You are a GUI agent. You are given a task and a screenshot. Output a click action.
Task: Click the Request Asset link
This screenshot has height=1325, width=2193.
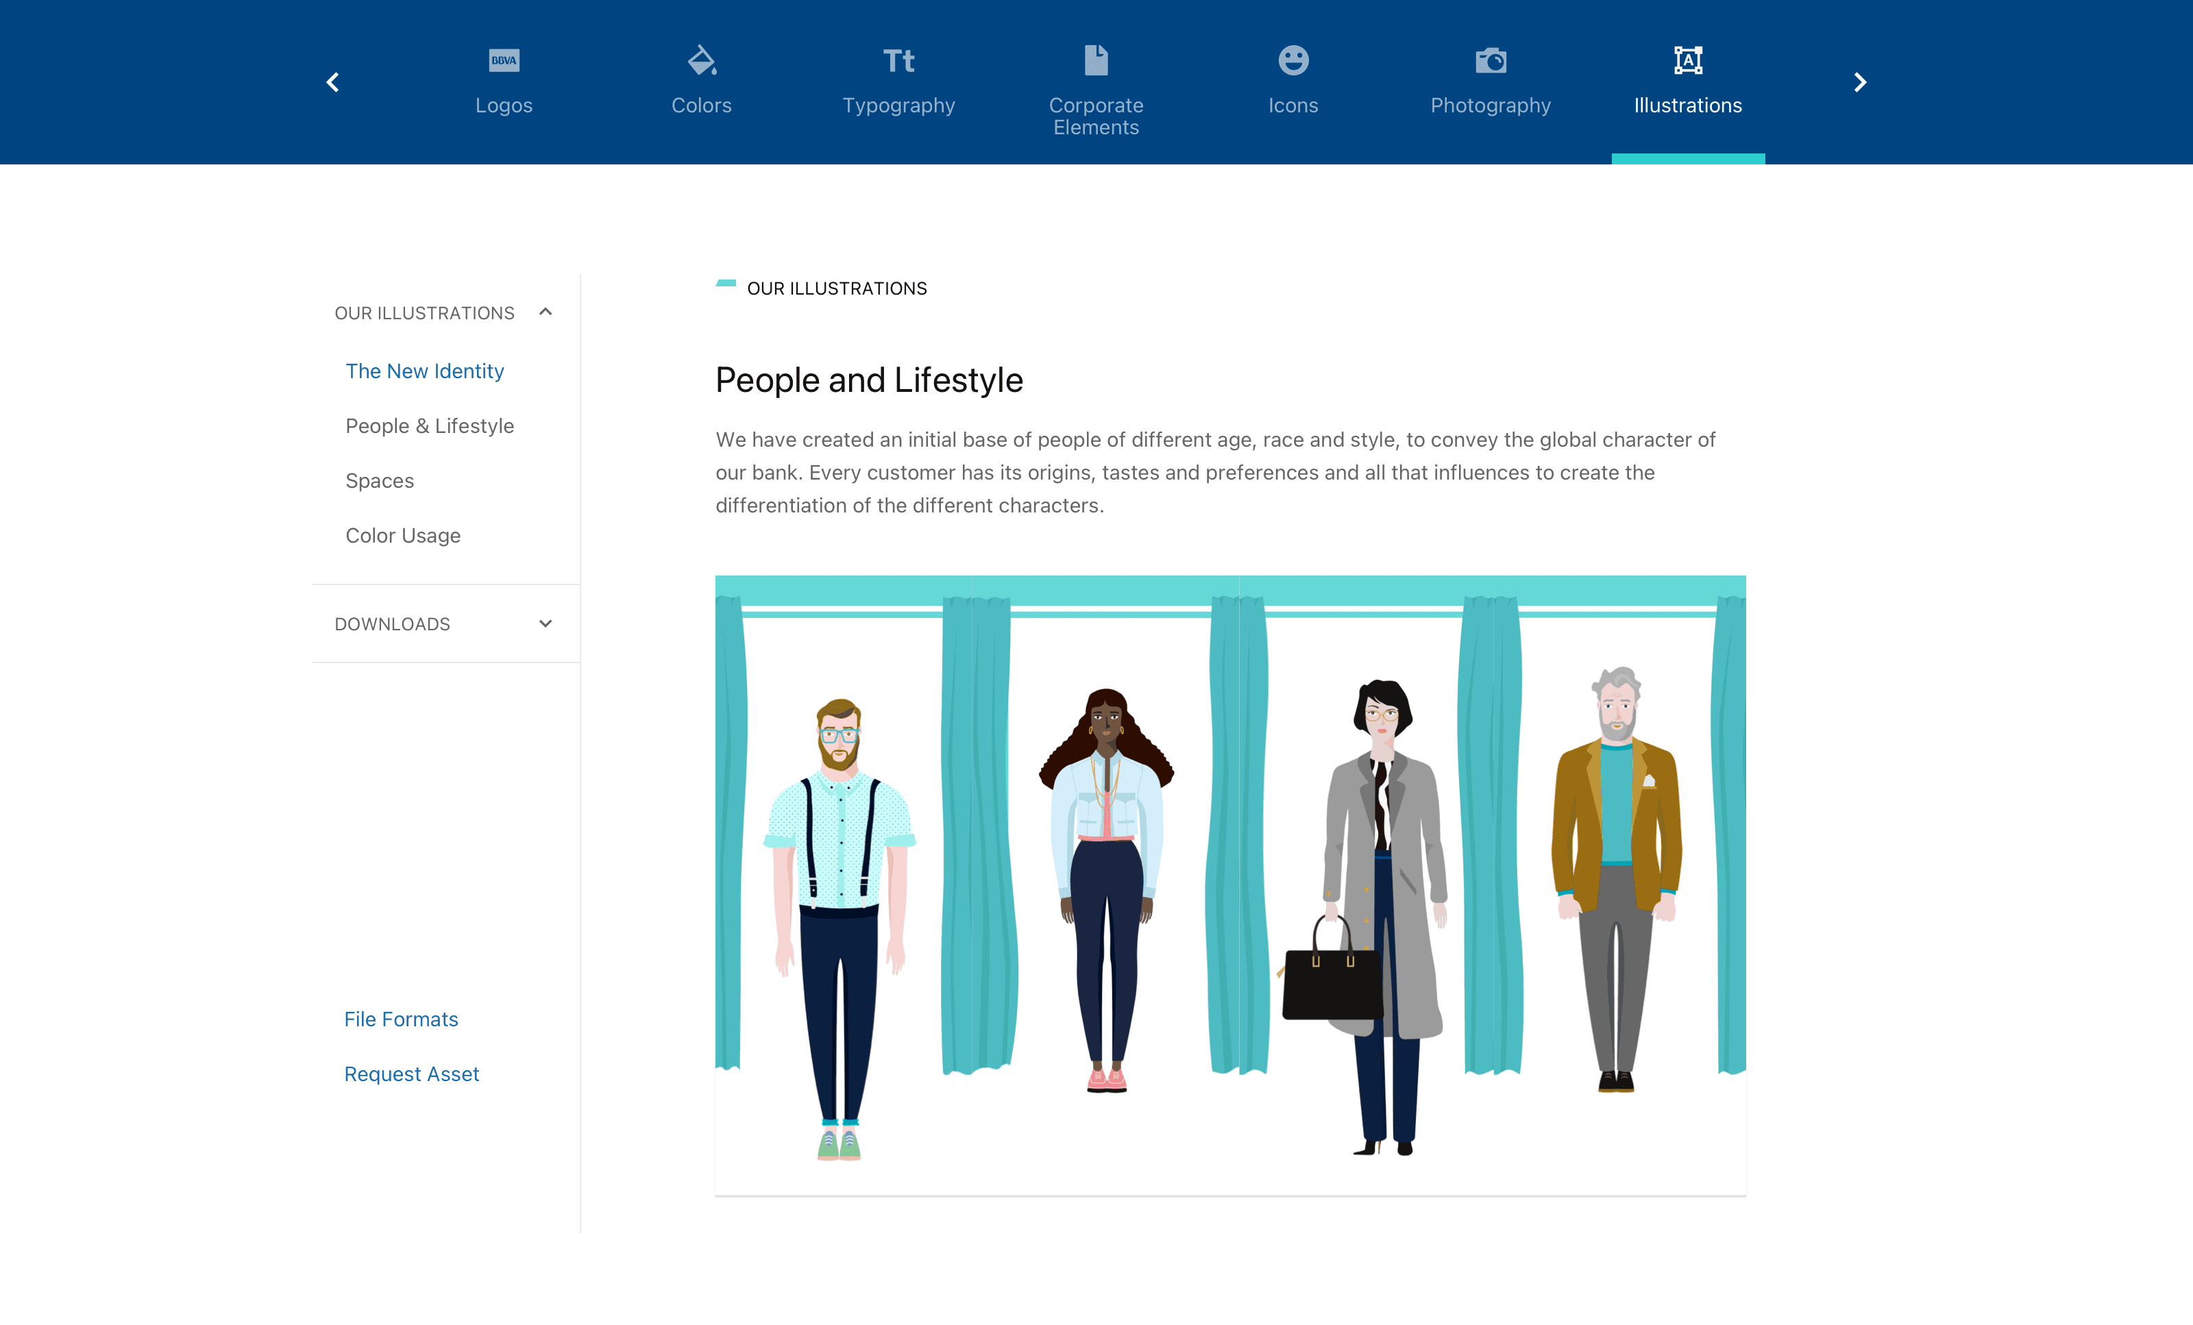[411, 1074]
